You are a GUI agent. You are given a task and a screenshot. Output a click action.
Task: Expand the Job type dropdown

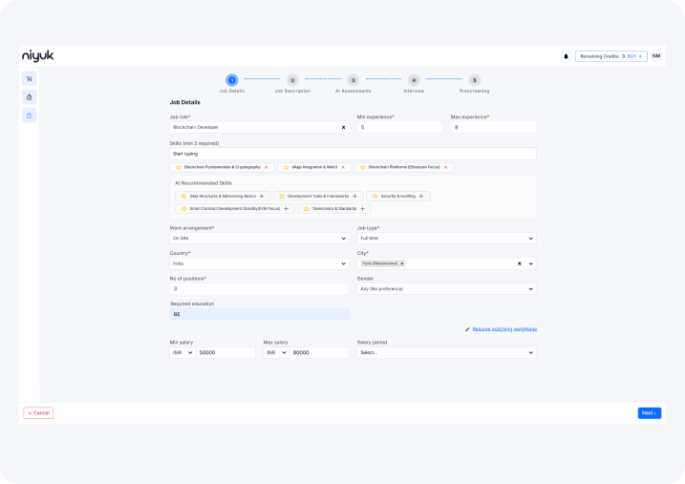446,239
